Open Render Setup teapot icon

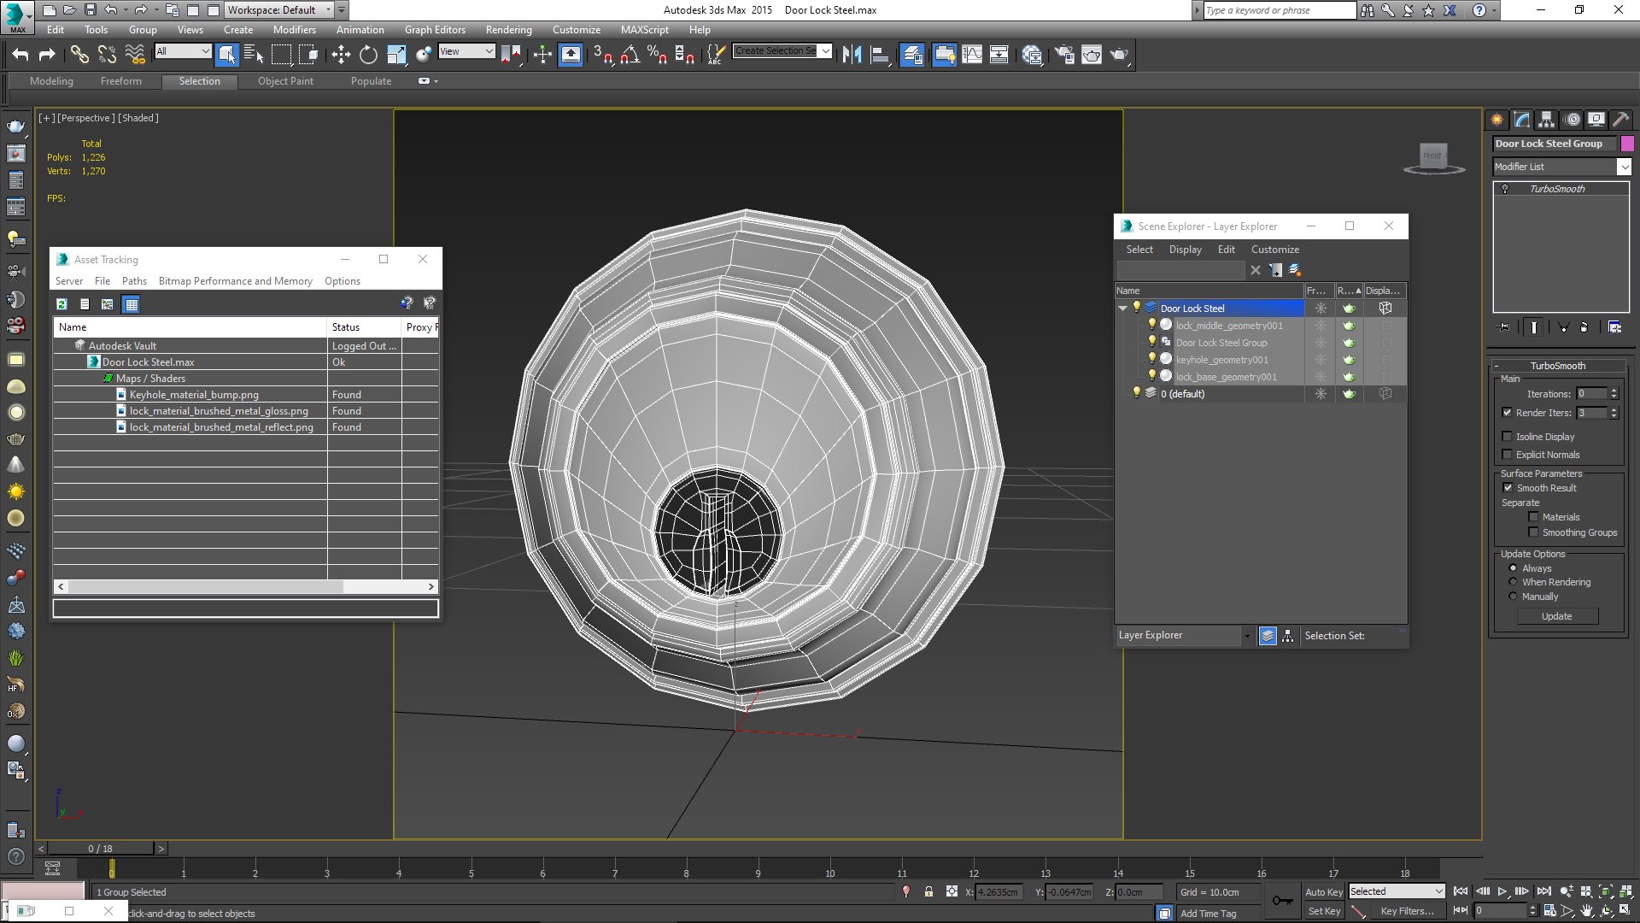(1063, 55)
